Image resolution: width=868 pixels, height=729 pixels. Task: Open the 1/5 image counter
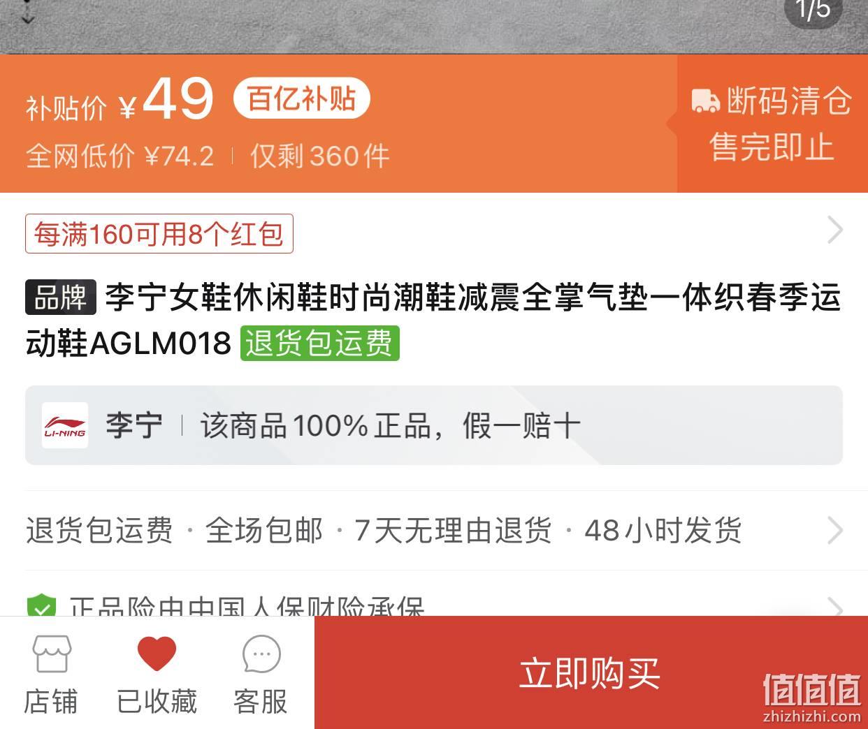point(813,10)
